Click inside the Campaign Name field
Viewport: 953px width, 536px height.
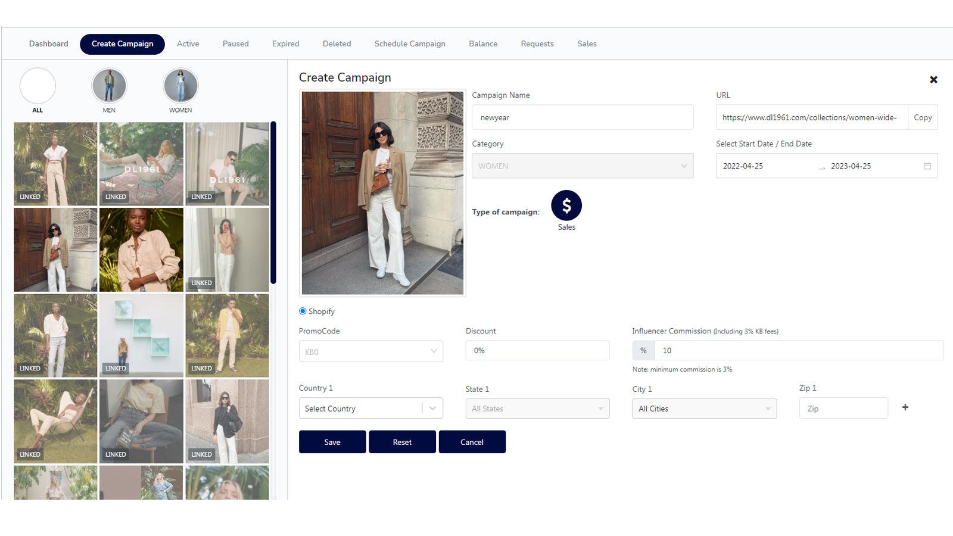(582, 117)
